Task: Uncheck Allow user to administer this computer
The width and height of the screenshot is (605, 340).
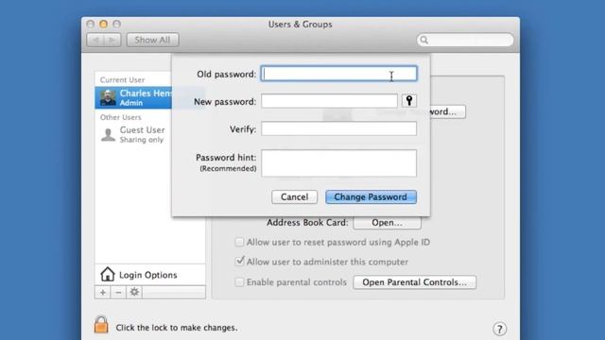Action: click(239, 262)
